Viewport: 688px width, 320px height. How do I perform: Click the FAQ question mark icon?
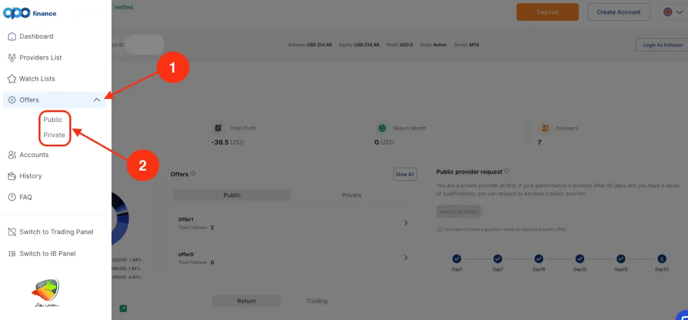pos(12,197)
